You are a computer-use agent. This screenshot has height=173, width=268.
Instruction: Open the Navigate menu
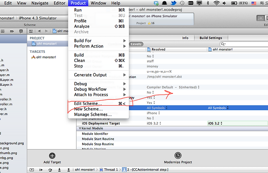[40, 3]
